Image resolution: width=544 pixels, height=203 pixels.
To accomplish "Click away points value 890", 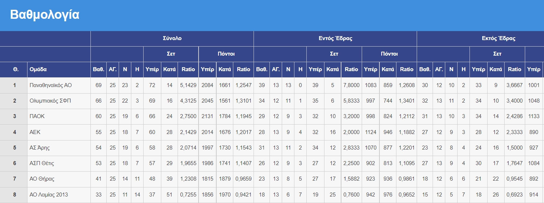I will (x=534, y=132).
